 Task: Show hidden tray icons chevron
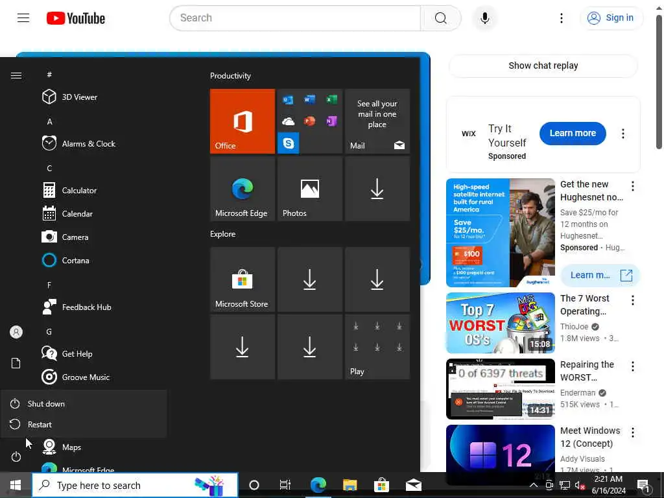(534, 485)
